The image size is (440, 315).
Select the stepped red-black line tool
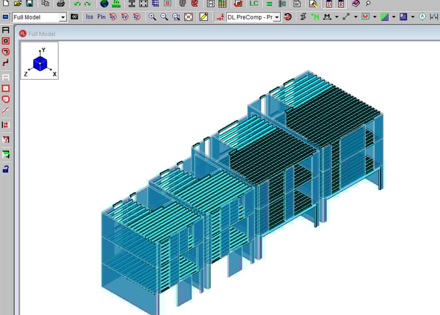tap(6, 62)
